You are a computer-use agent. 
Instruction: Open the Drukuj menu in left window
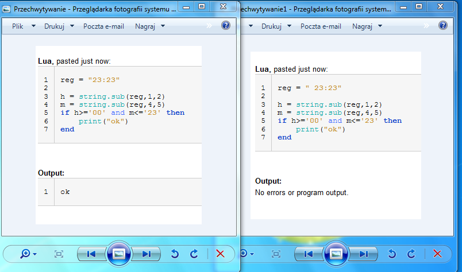coord(54,26)
